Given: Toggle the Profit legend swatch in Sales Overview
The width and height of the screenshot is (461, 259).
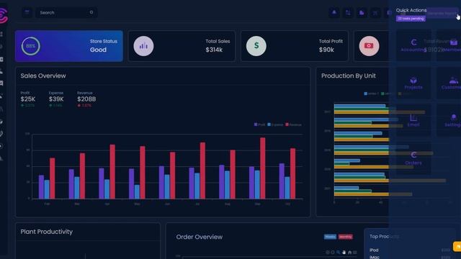Looking at the screenshot, I should (x=256, y=124).
